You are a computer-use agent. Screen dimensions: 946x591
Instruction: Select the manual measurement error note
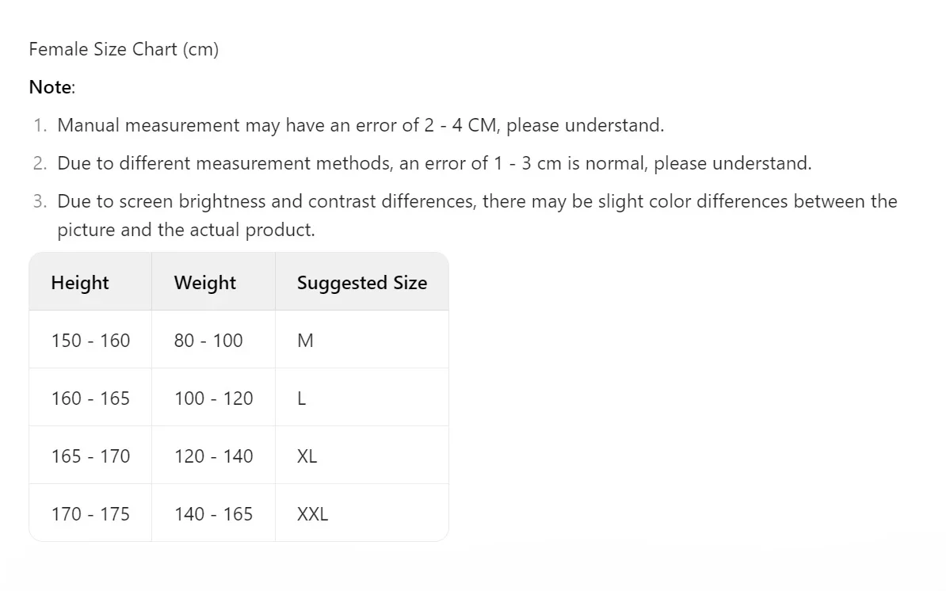pos(360,125)
